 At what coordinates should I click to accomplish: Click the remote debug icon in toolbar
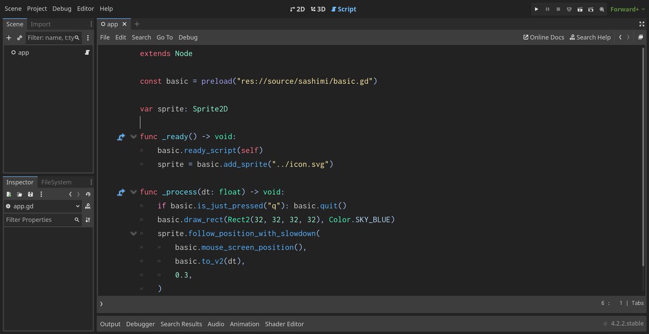(x=569, y=9)
